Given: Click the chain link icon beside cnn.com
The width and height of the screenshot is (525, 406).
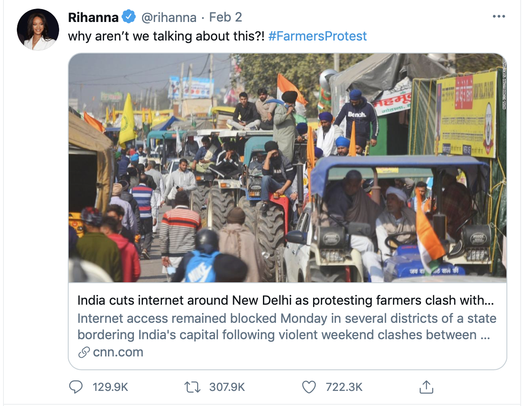Looking at the screenshot, I should click(83, 352).
